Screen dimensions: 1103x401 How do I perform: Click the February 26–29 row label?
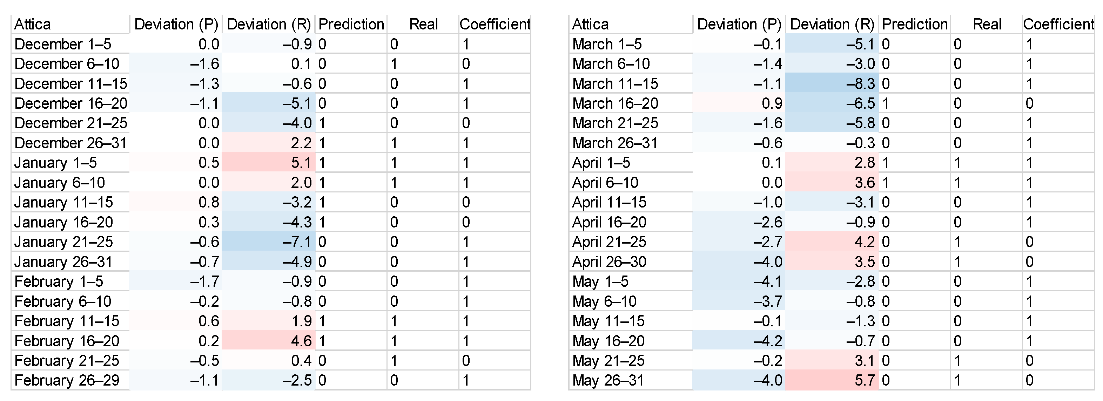pos(67,380)
